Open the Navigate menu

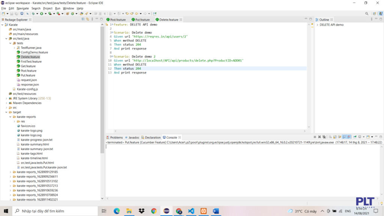click(23, 8)
